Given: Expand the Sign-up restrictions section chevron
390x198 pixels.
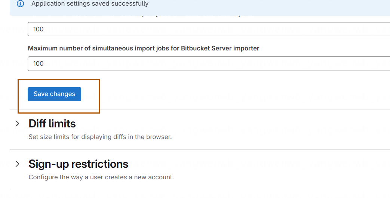Looking at the screenshot, I should (18, 164).
